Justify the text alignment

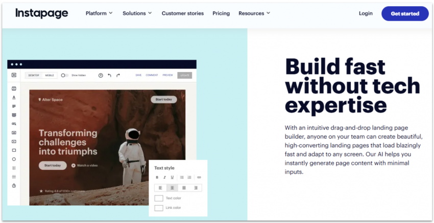point(184,188)
